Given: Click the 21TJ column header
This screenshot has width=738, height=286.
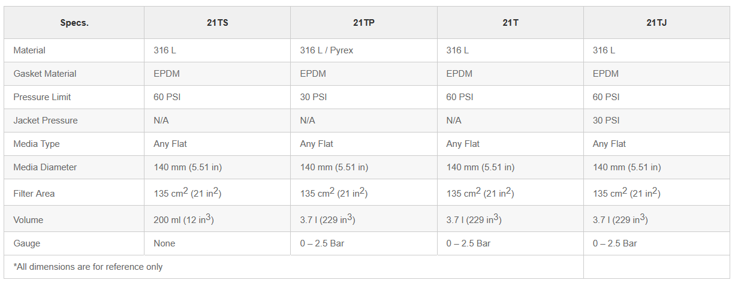Looking at the screenshot, I should pos(656,23).
